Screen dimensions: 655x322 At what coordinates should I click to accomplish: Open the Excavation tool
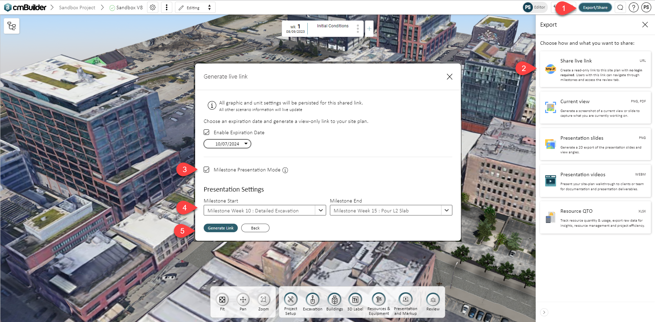(312, 302)
